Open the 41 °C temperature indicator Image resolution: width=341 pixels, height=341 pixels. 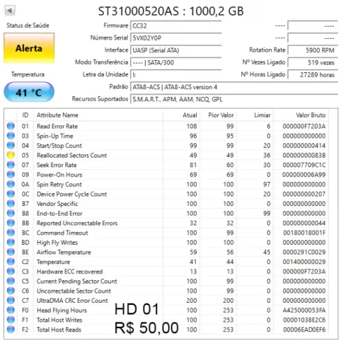[x=29, y=92]
